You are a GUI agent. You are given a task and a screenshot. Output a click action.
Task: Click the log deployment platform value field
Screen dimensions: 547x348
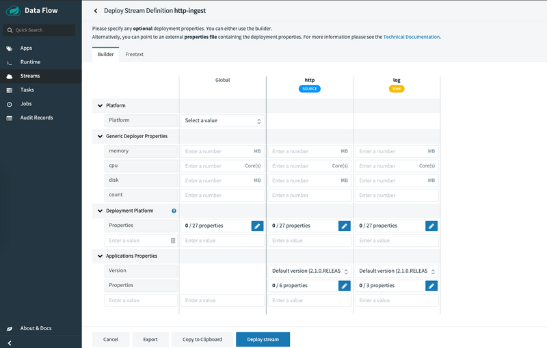[x=397, y=241]
